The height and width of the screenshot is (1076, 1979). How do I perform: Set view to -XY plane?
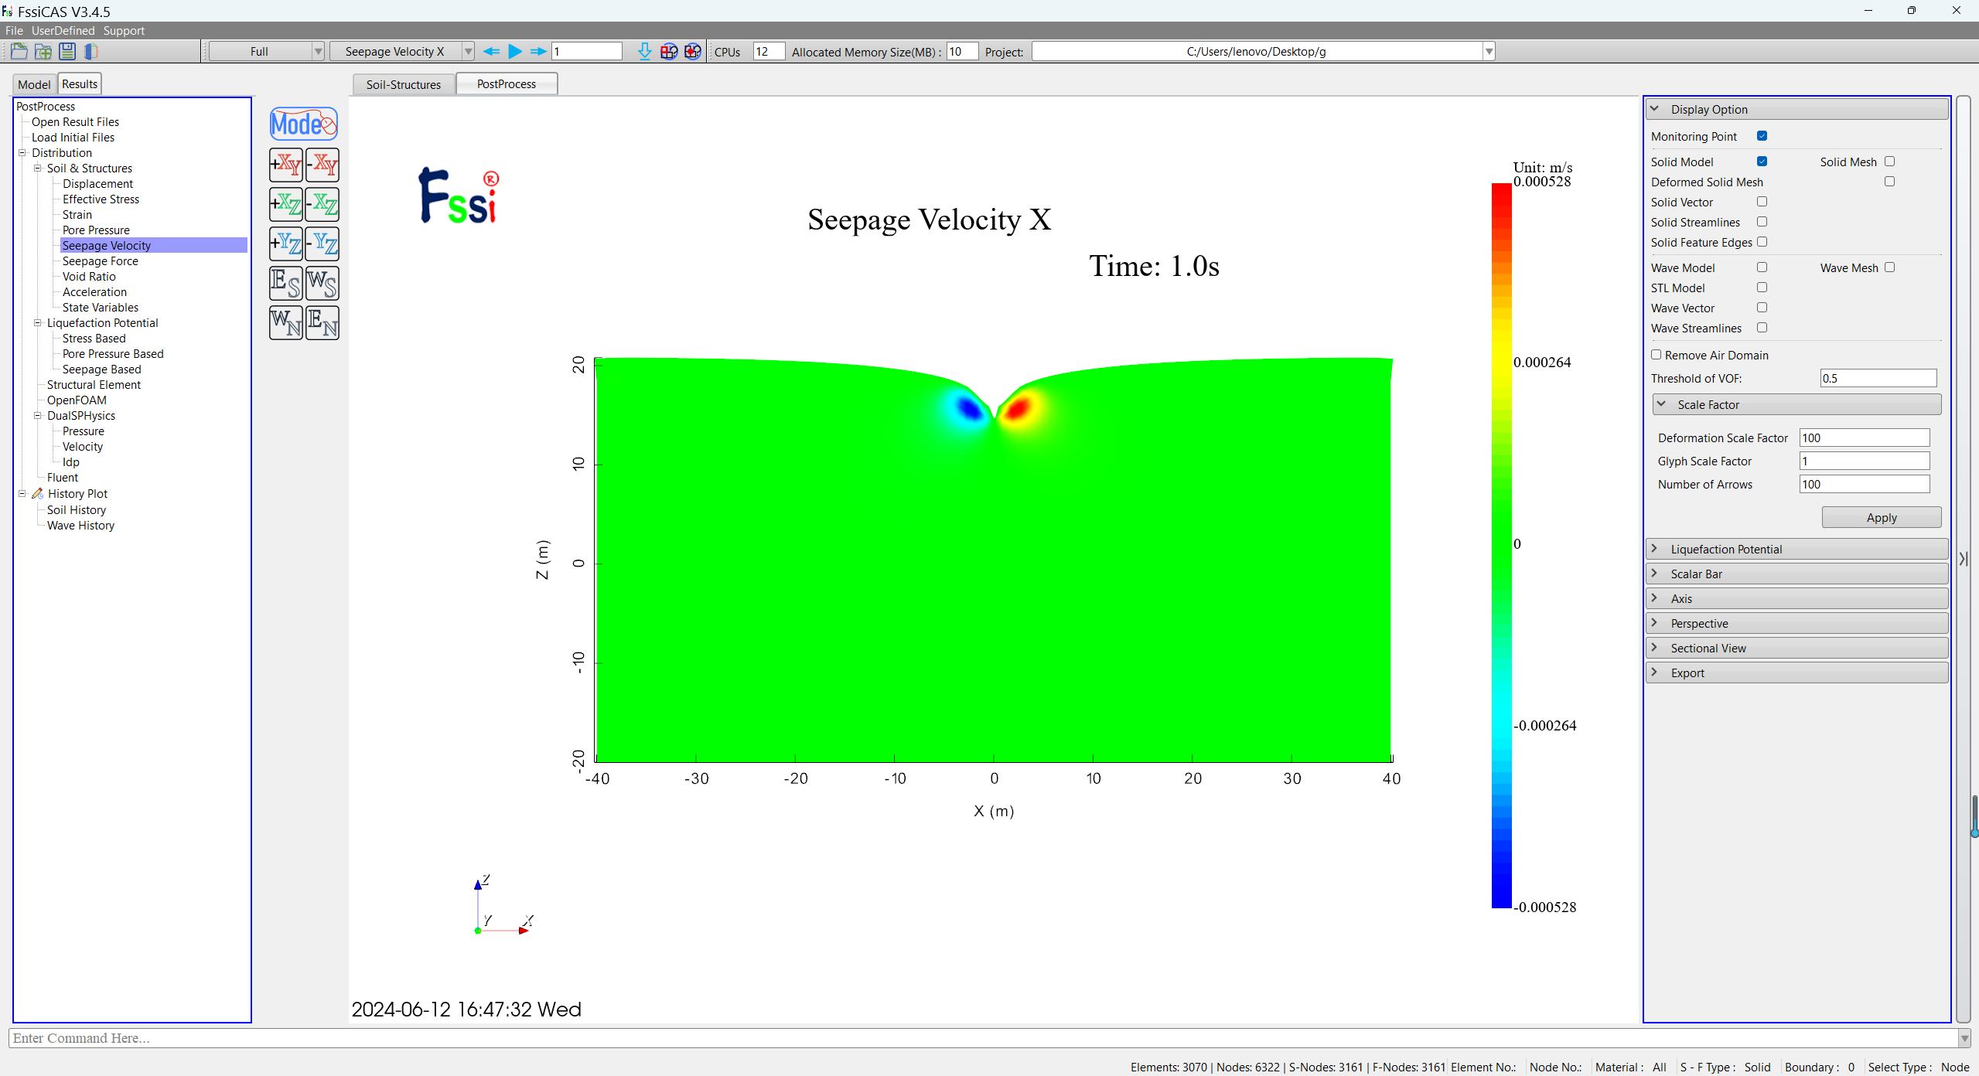point(322,165)
